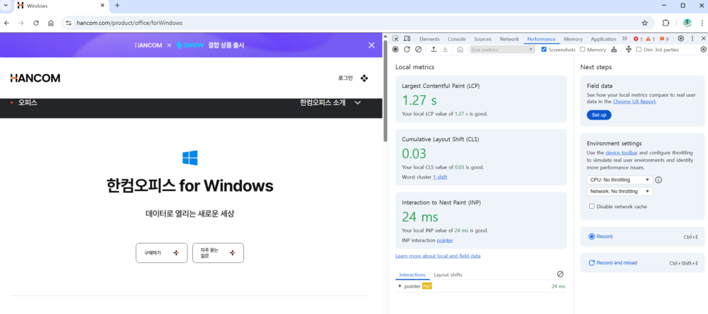Click the Record and reload button

[x=642, y=263]
